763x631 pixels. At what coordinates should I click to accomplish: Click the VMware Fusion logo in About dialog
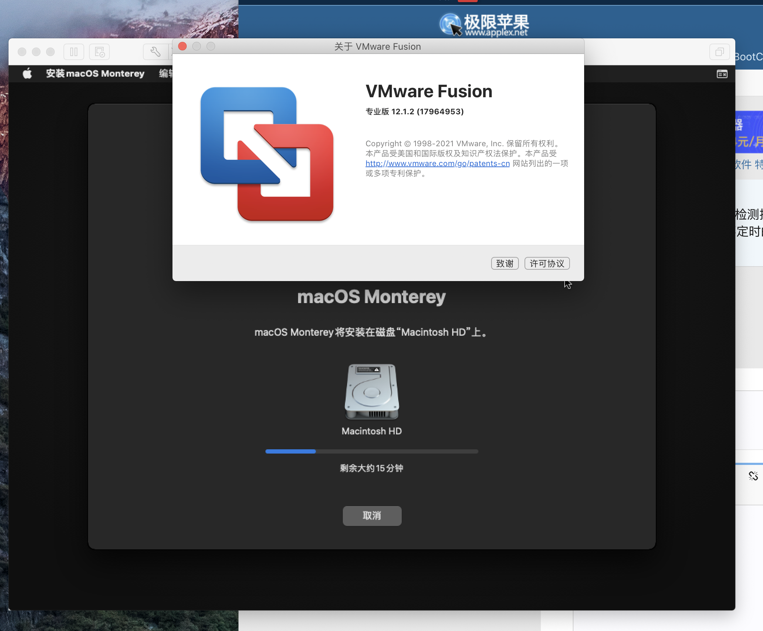tap(267, 154)
